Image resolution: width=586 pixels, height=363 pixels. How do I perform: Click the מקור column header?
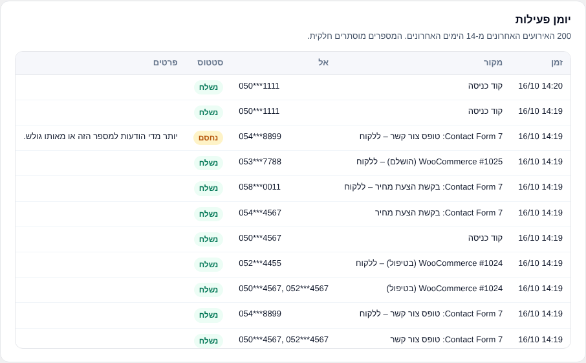493,63
